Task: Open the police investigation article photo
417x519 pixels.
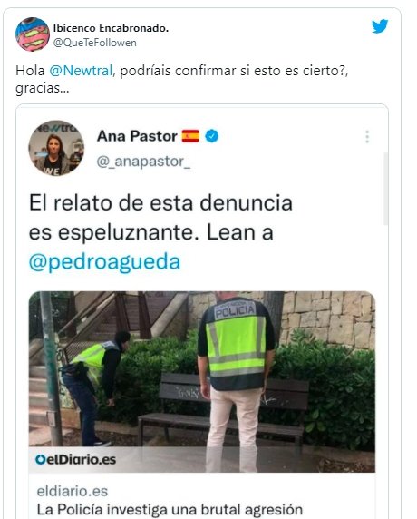Action: click(x=202, y=381)
